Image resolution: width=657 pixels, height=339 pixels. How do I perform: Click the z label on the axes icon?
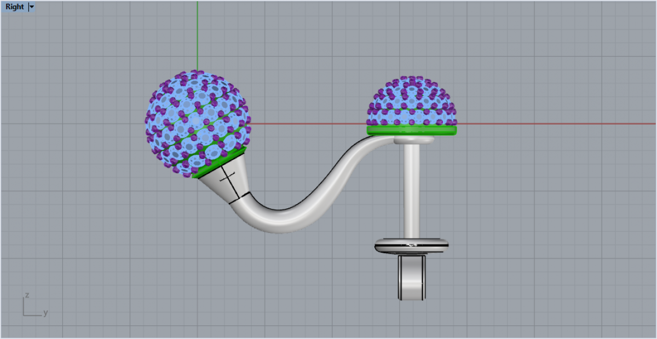pyautogui.click(x=26, y=295)
